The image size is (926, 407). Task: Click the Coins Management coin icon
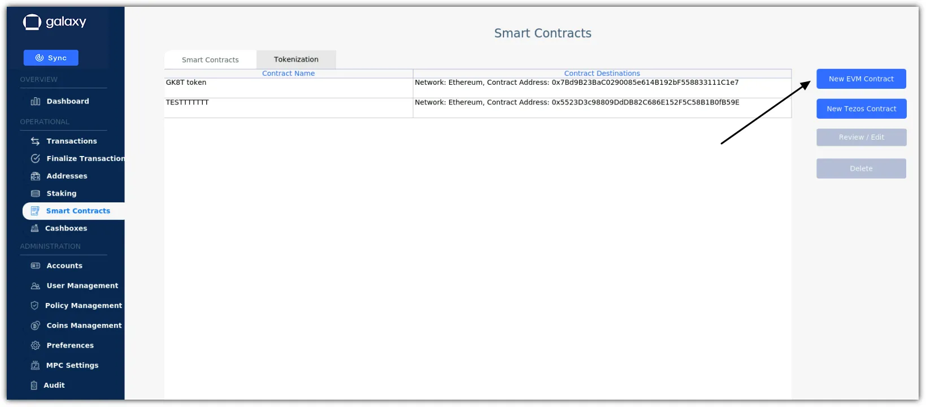pyautogui.click(x=36, y=326)
